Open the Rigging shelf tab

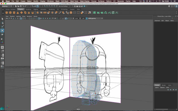[x=36, y=9]
